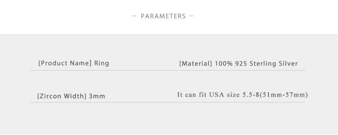Click the word USA in size line
The height and width of the screenshot is (135, 338).
pyautogui.click(x=217, y=95)
